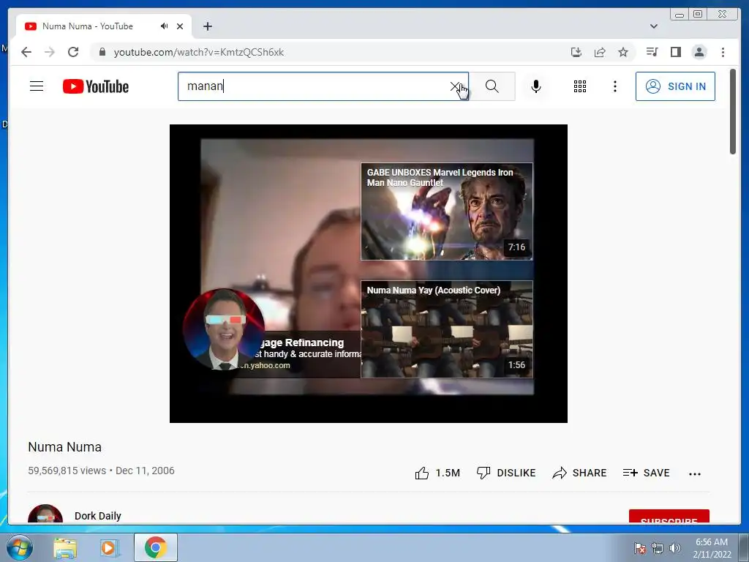Reload the YouTube page
This screenshot has width=749, height=562.
(x=73, y=52)
